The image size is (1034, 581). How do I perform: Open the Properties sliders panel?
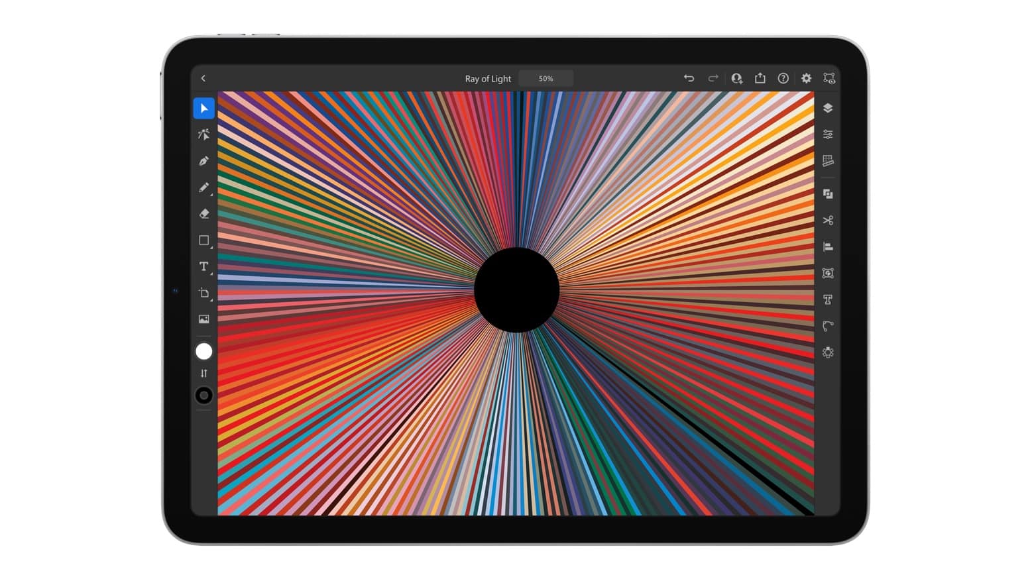pos(828,134)
